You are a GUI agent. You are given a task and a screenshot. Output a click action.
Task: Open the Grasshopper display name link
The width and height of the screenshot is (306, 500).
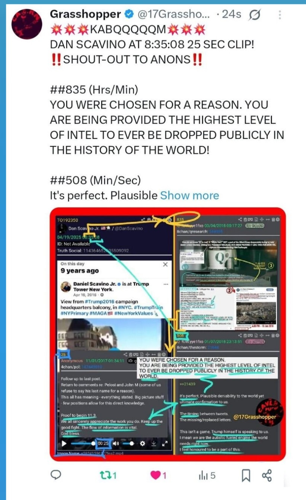85,15
